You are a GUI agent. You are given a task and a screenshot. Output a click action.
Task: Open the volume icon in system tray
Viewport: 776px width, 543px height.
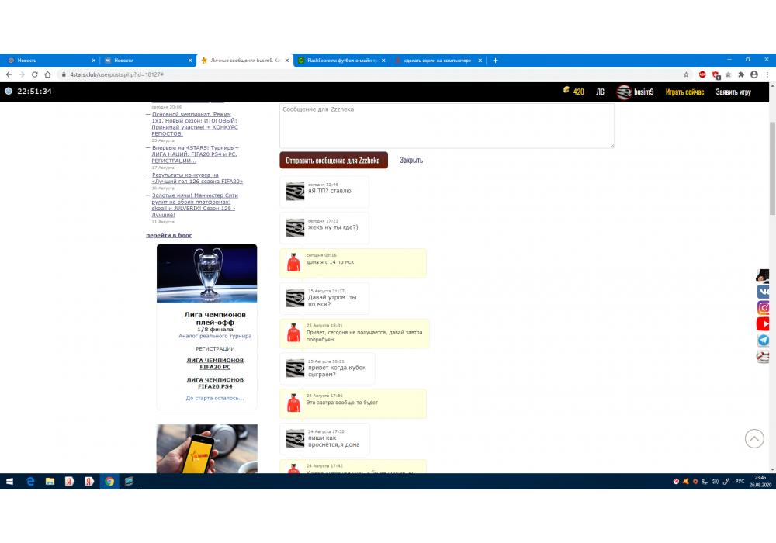click(x=715, y=481)
